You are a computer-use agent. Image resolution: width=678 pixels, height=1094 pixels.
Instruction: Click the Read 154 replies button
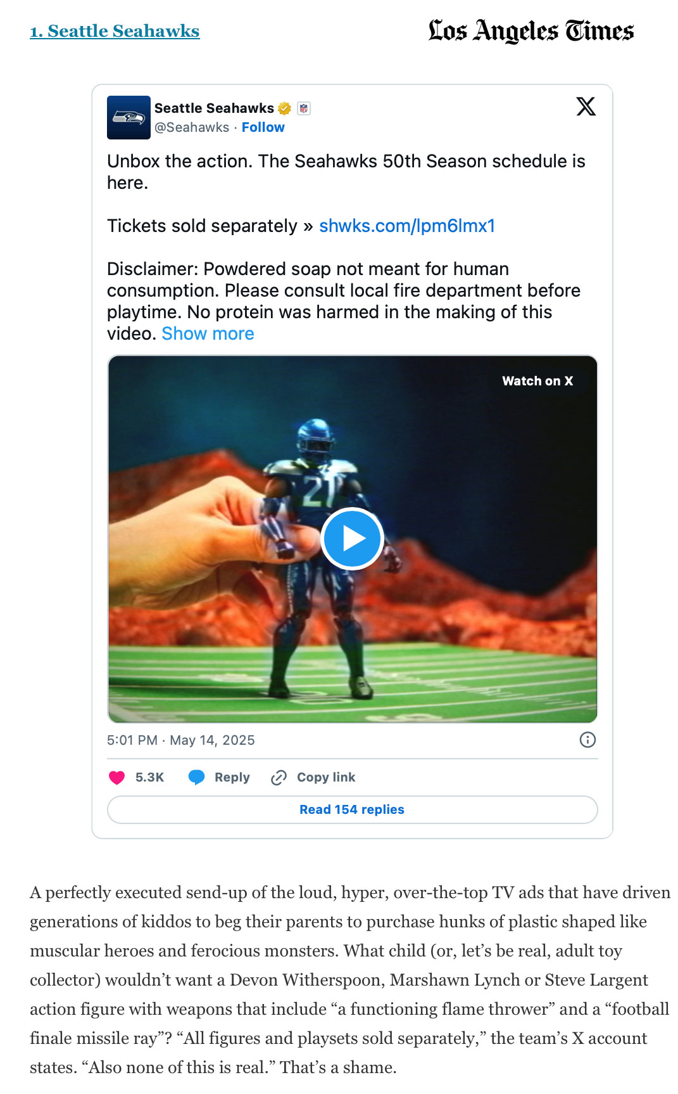click(x=352, y=809)
